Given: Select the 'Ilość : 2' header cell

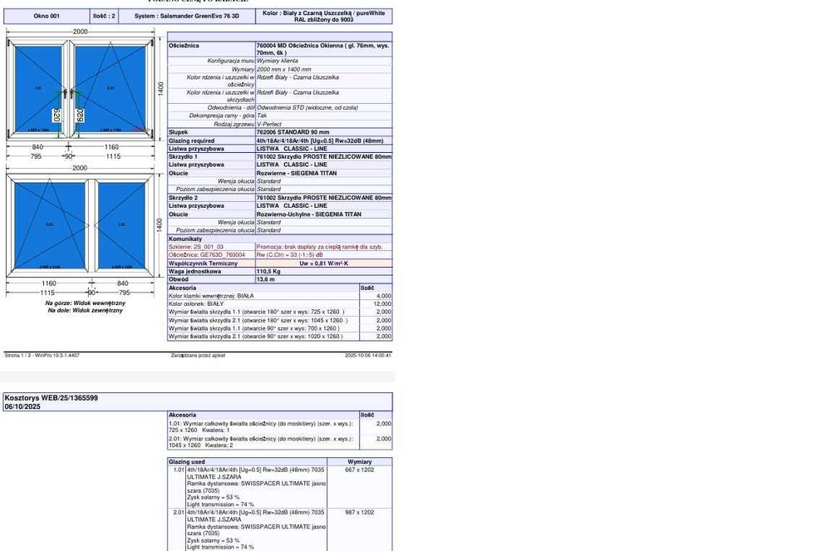Looking at the screenshot, I should 104,16.
